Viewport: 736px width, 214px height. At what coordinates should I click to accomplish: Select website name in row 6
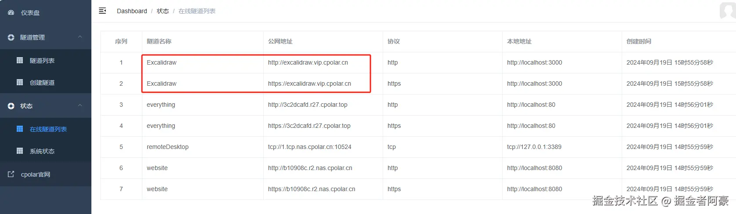pos(157,168)
